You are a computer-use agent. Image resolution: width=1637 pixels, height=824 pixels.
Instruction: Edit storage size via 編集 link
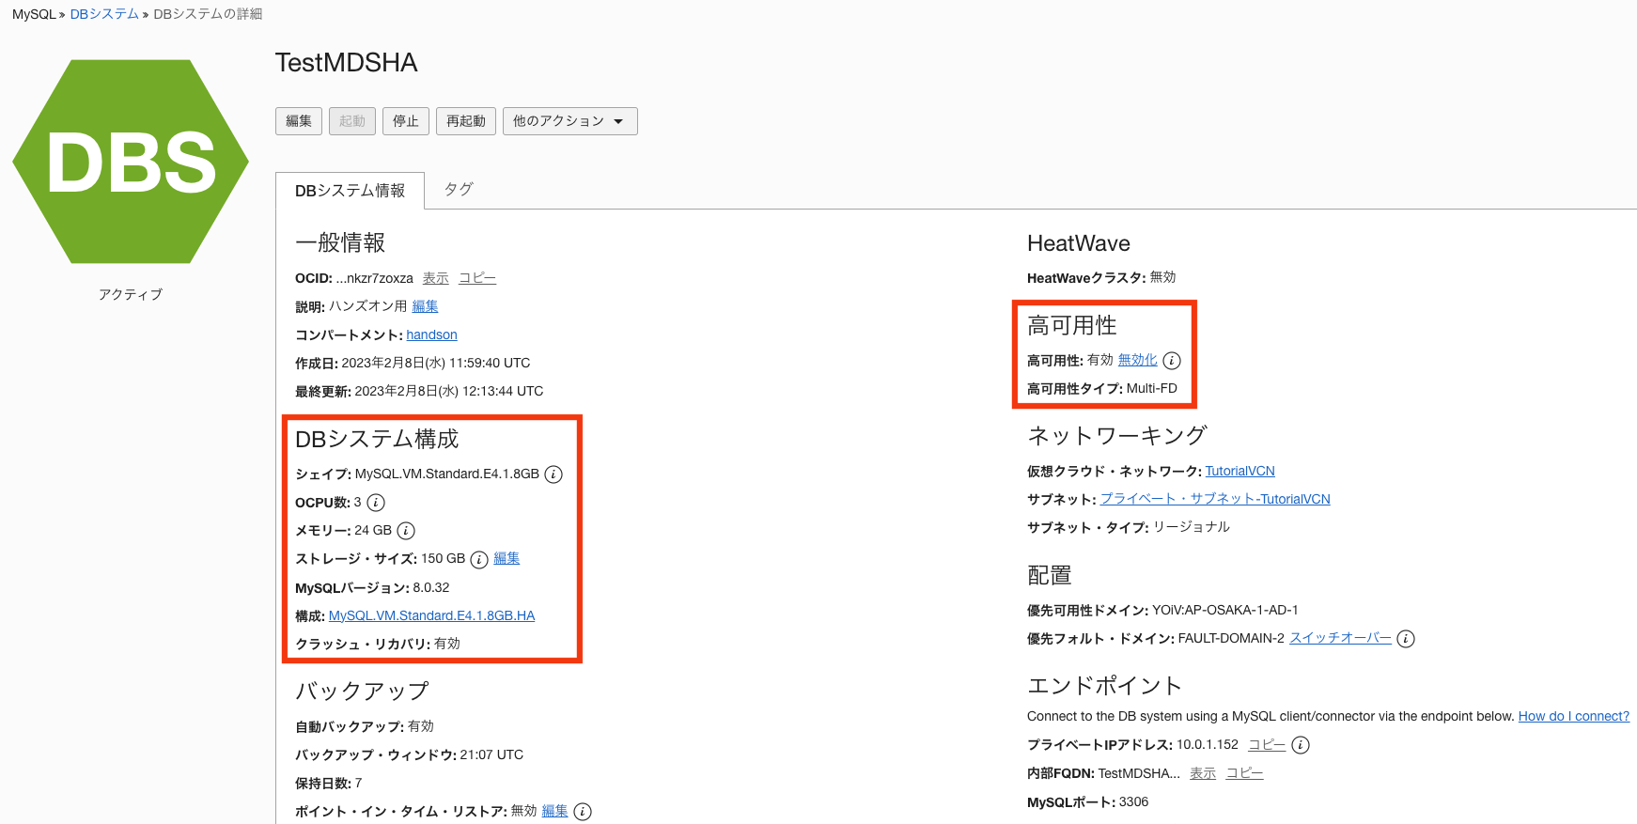507,558
